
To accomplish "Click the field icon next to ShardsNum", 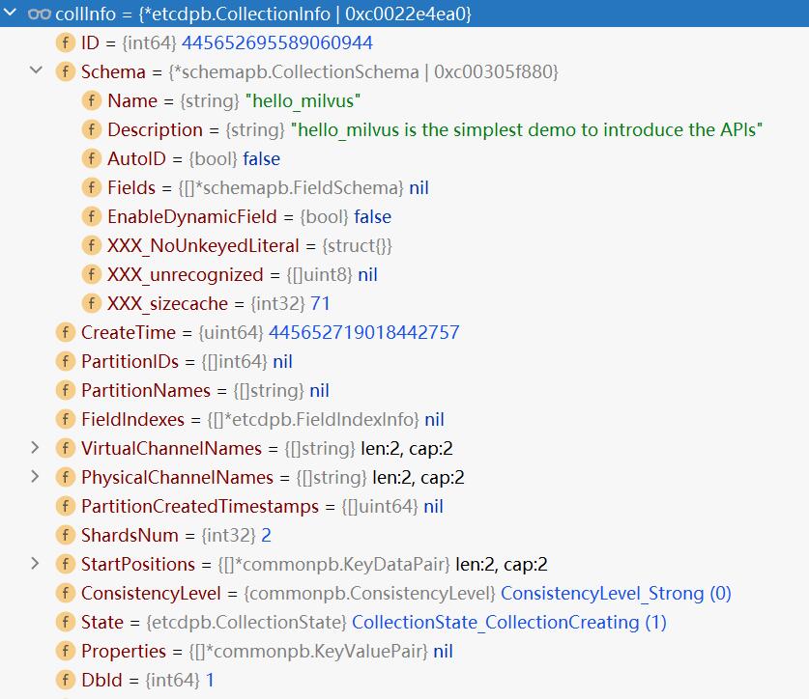I will 66,535.
